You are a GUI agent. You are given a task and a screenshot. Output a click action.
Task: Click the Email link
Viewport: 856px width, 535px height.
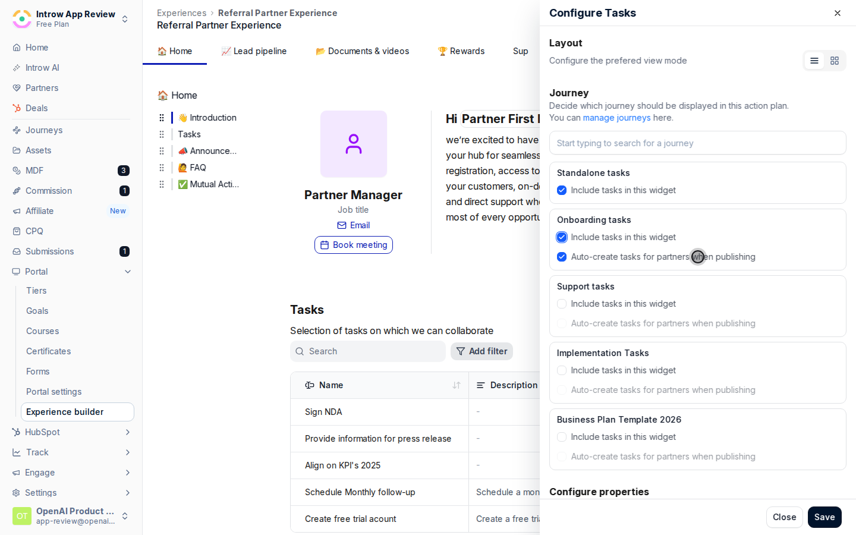pos(354,225)
